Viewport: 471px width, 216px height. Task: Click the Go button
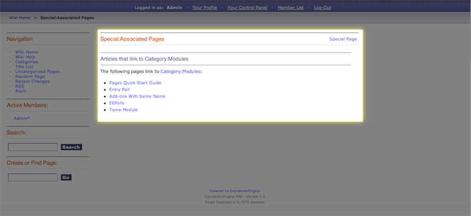click(x=66, y=178)
